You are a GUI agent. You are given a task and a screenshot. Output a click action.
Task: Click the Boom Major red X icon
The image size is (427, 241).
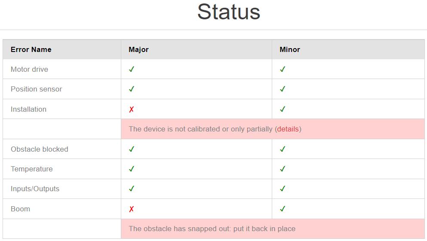[132, 209]
